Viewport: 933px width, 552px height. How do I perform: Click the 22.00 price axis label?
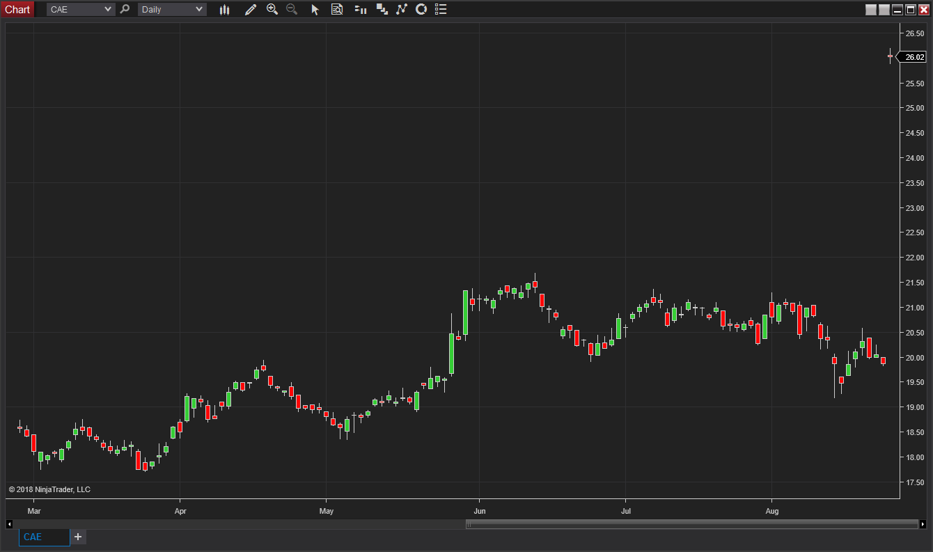[x=914, y=258]
